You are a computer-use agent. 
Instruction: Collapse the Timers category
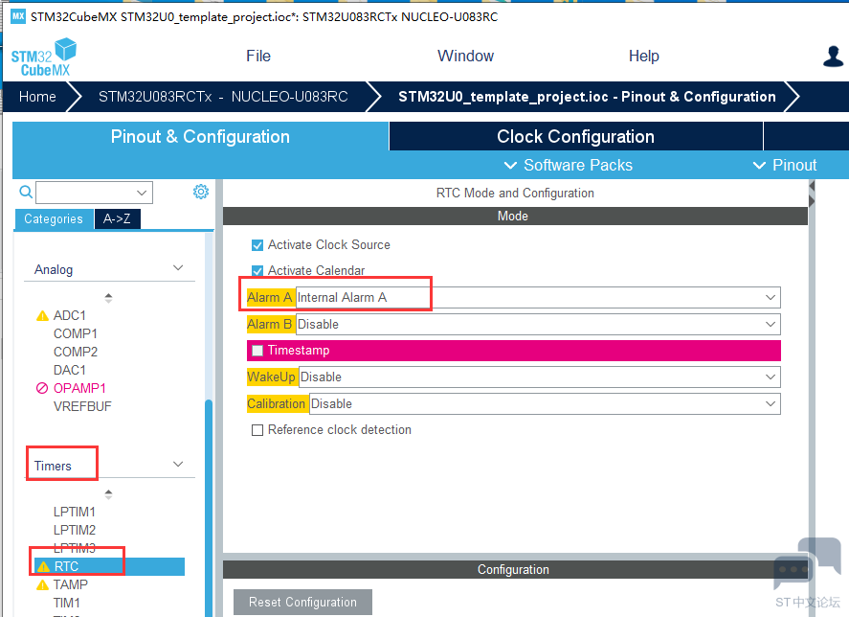click(178, 464)
